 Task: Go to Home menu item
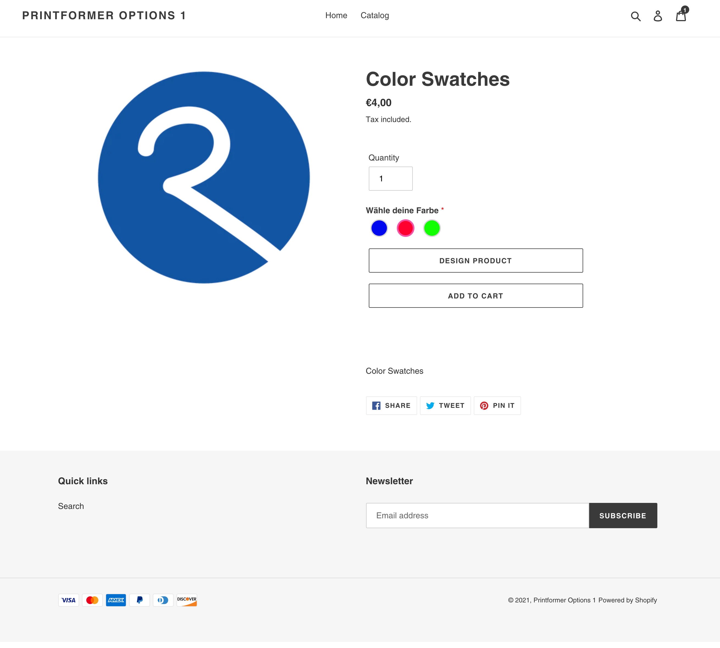[x=336, y=15]
